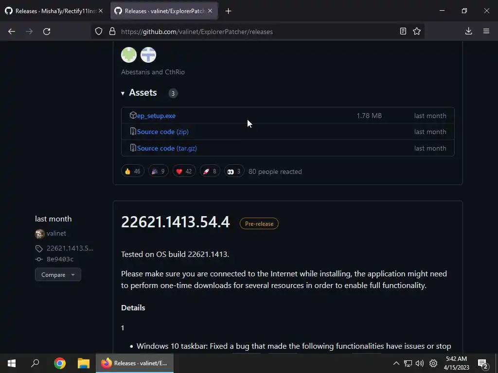Open network status tray icon
This screenshot has width=498, height=373.
click(408, 363)
